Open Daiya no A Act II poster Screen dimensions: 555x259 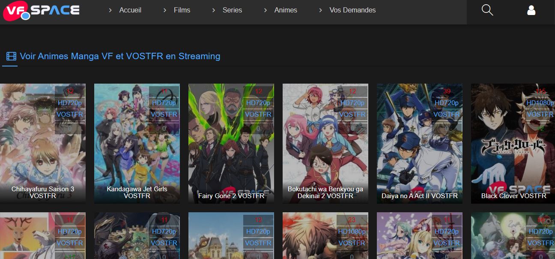click(420, 143)
